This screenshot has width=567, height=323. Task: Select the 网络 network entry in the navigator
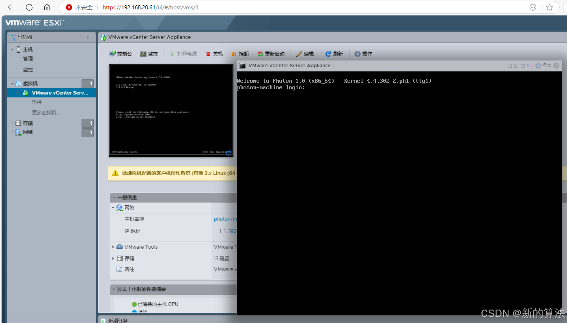[28, 132]
